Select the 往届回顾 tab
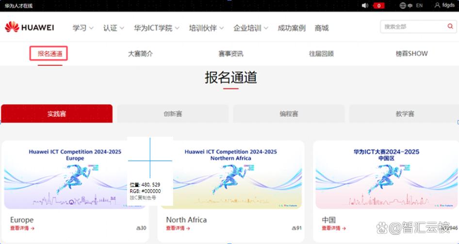This screenshot has height=244, width=459. (321, 53)
